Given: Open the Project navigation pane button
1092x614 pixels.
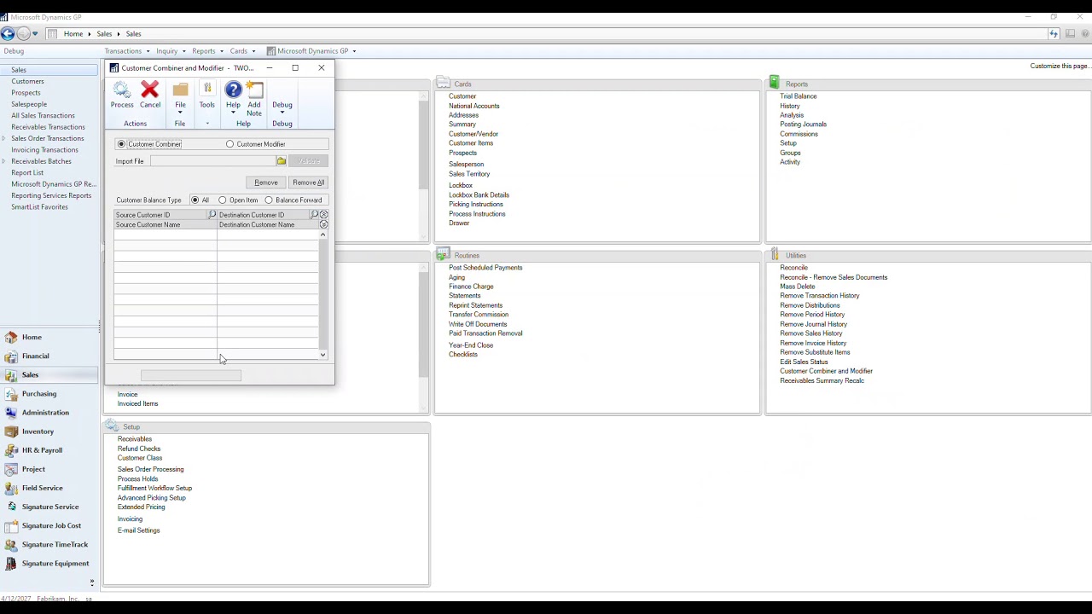Looking at the screenshot, I should (x=49, y=468).
